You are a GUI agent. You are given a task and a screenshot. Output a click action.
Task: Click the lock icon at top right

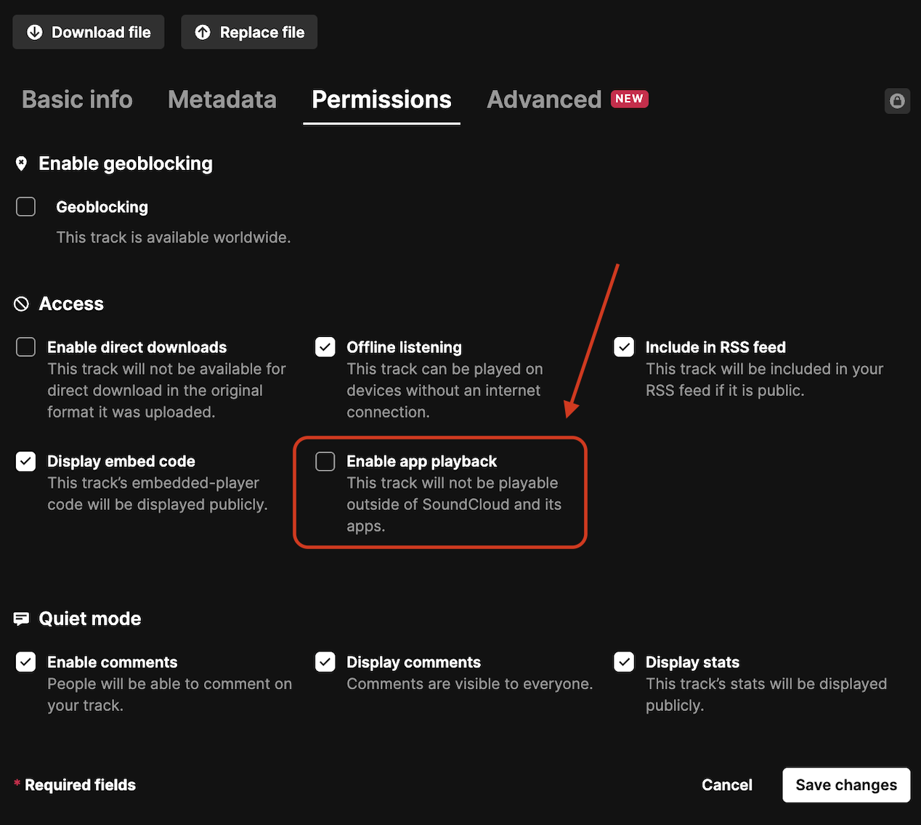(x=897, y=101)
